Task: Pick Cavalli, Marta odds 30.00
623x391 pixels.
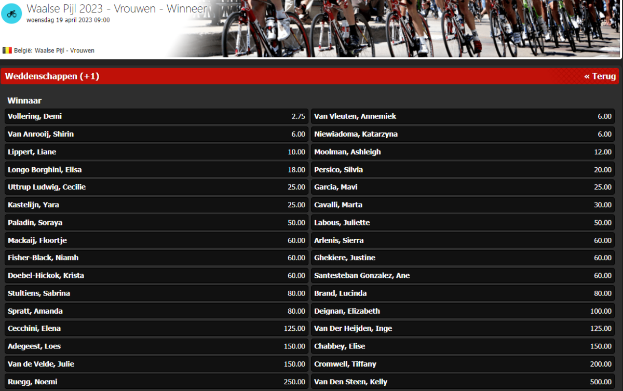Action: coord(463,205)
